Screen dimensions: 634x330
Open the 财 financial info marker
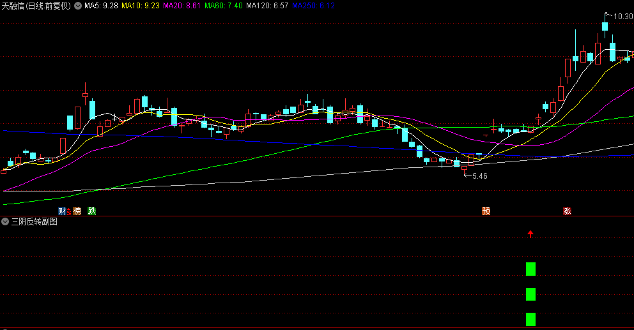[62, 211]
